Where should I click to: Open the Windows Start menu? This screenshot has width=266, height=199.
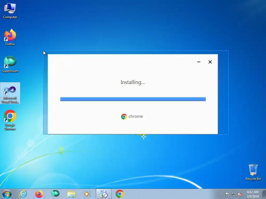click(7, 194)
